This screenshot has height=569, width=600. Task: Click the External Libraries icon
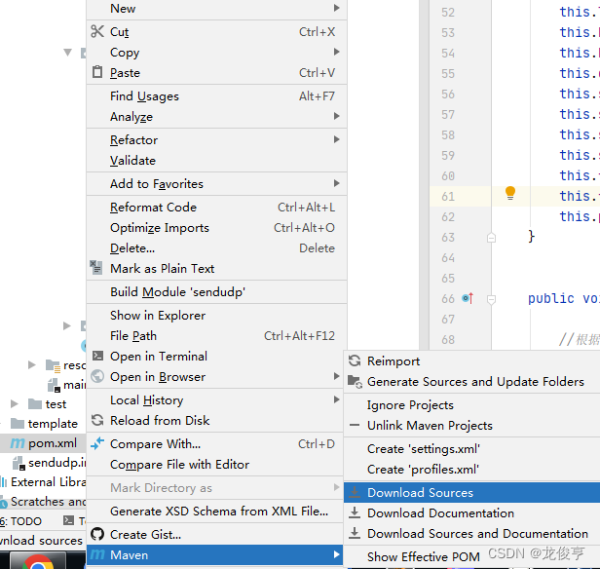click(x=4, y=481)
